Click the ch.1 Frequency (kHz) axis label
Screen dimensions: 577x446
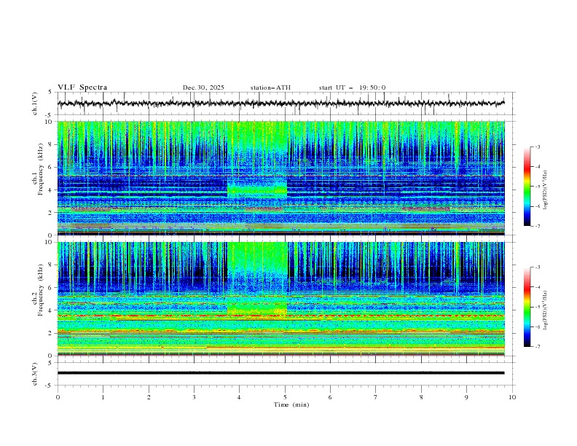click(x=38, y=168)
